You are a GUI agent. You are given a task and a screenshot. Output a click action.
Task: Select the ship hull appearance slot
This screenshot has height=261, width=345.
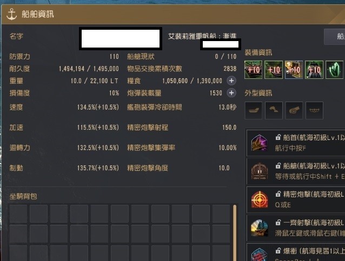pyautogui.click(x=254, y=110)
